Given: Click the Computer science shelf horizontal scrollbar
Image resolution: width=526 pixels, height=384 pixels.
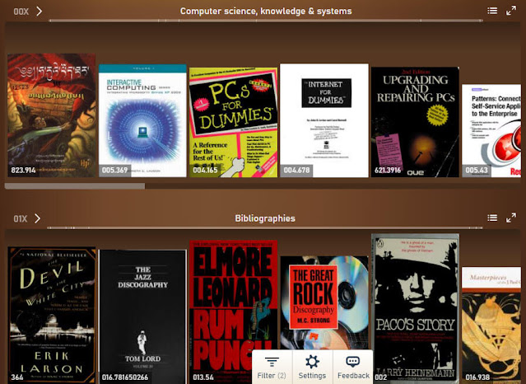Looking at the screenshot, I should (75, 185).
